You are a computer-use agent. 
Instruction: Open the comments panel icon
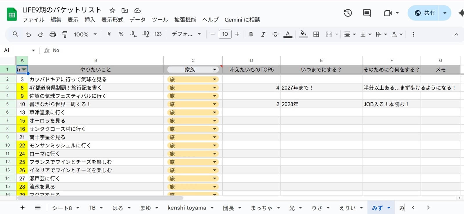pyautogui.click(x=367, y=13)
